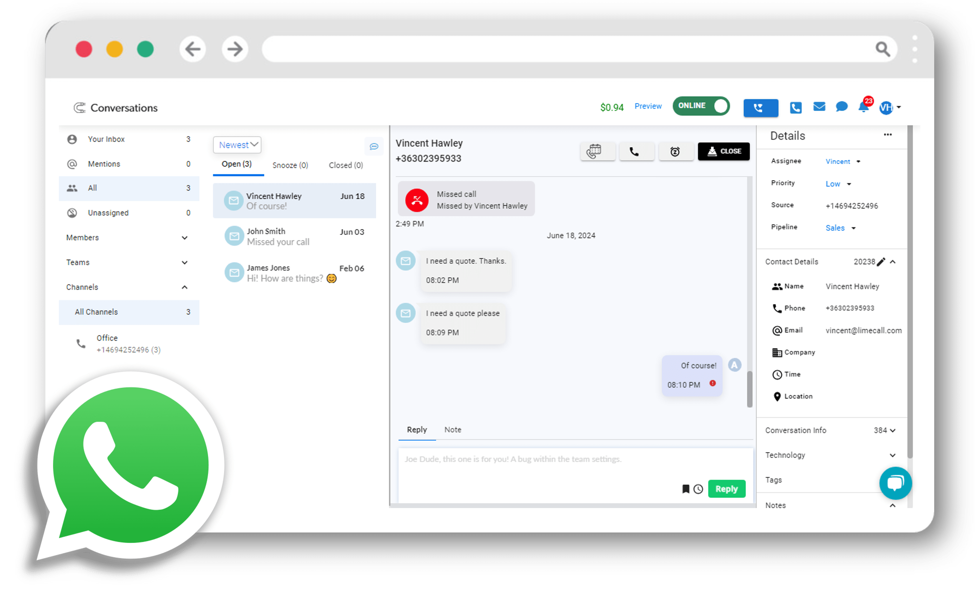Expand the Technology section
Viewport: 976px width, 599px height.
[x=892, y=456]
